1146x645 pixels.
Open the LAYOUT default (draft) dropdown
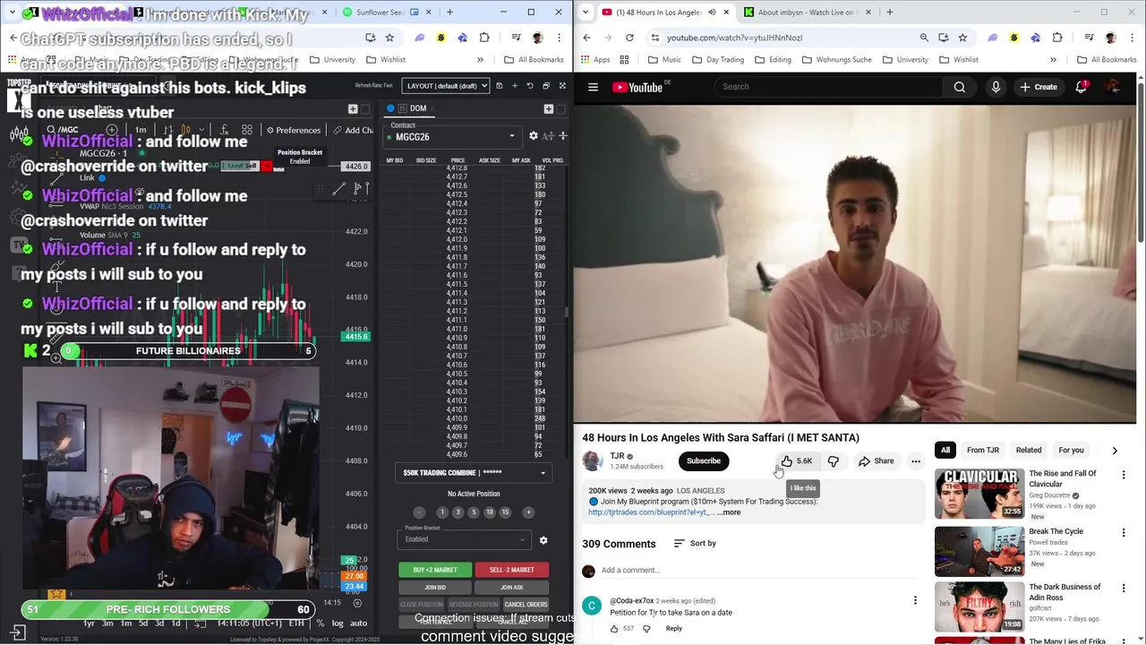click(x=446, y=86)
